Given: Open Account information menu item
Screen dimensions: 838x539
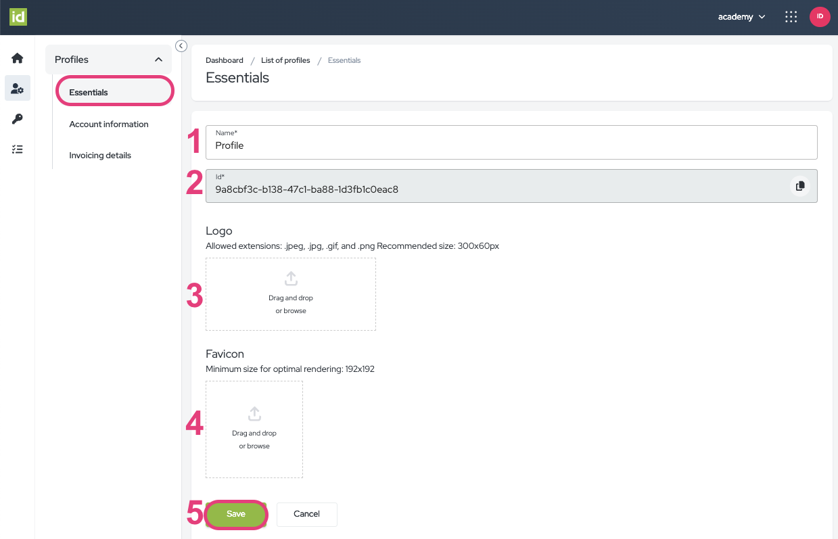Looking at the screenshot, I should tap(109, 124).
